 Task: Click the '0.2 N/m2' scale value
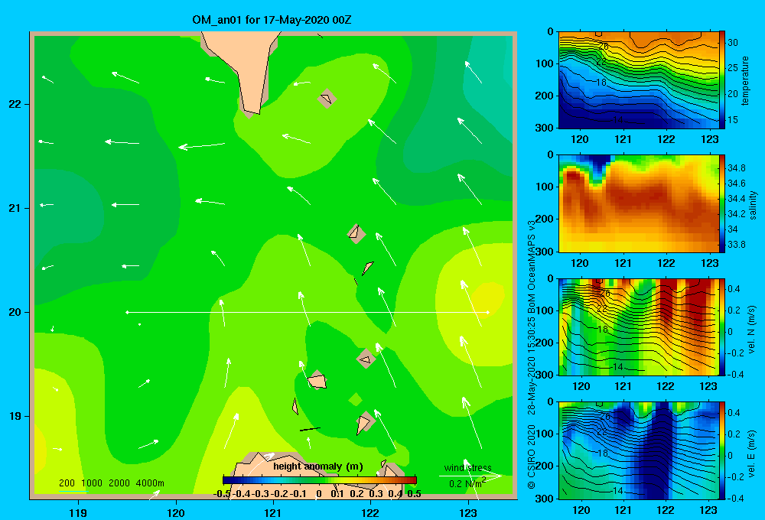(467, 483)
